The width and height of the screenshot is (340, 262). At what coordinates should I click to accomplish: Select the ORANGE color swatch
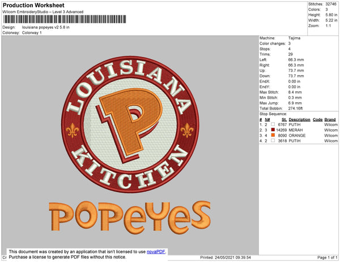coord(273,135)
